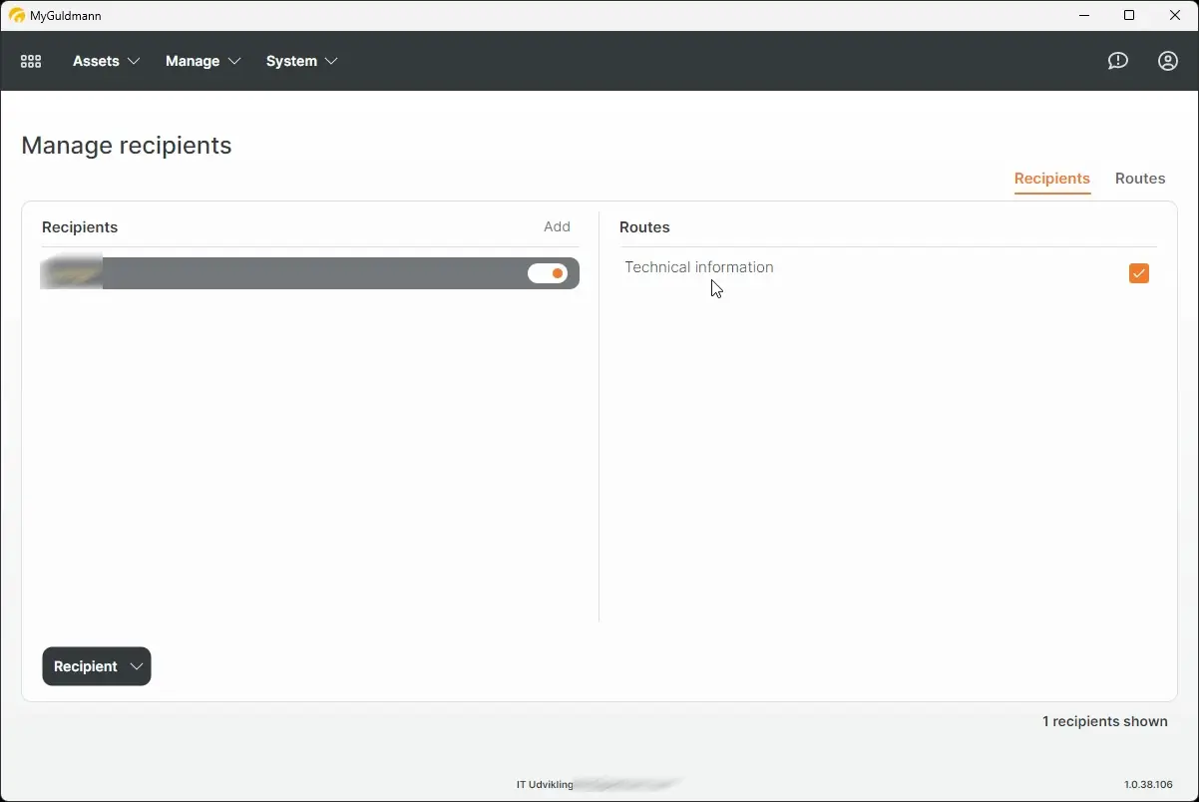Open the Assets dropdown chevron

click(x=135, y=61)
